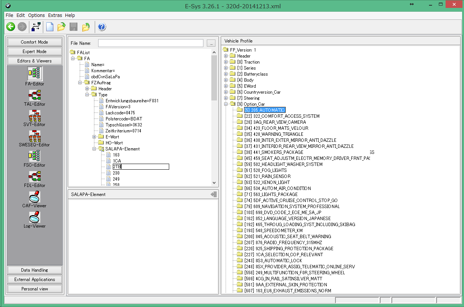Viewport: 464px width, 307px height.
Task: Click the connect-to-vehicle toolbar icon
Action: click(x=36, y=27)
